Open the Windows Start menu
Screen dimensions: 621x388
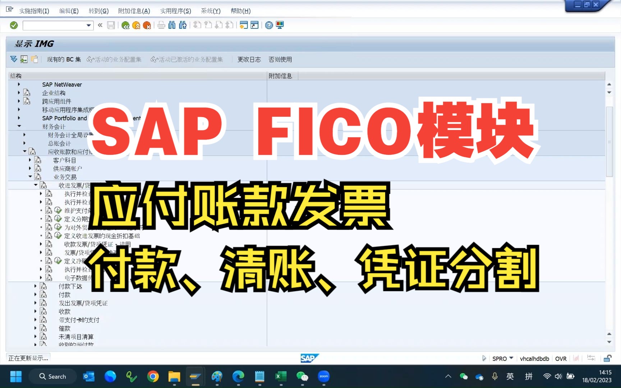[16, 377]
